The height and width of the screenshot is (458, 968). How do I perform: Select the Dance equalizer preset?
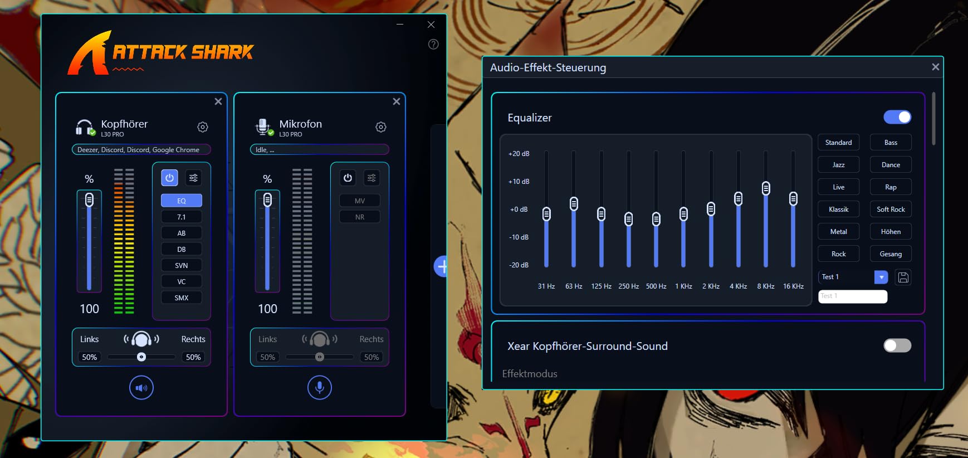[891, 164]
